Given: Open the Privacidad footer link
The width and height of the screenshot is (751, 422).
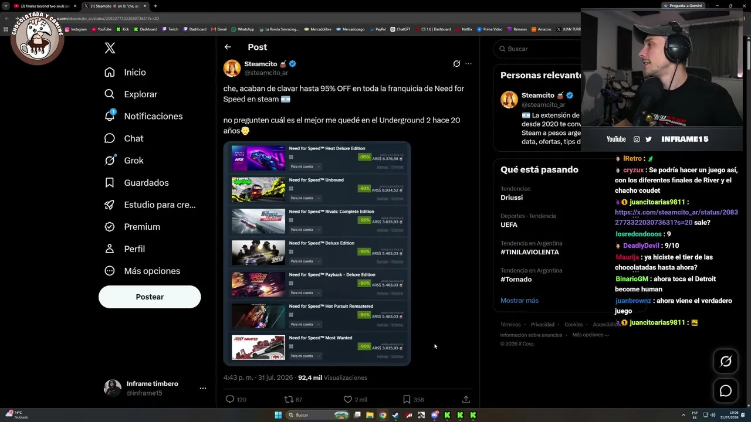Looking at the screenshot, I should tap(543, 325).
